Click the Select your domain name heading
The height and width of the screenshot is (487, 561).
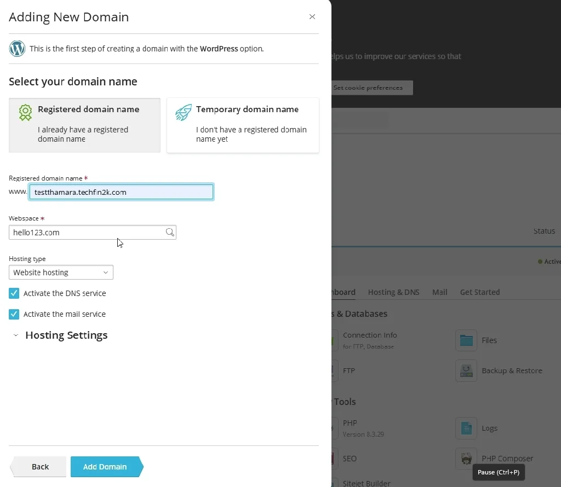point(73,82)
